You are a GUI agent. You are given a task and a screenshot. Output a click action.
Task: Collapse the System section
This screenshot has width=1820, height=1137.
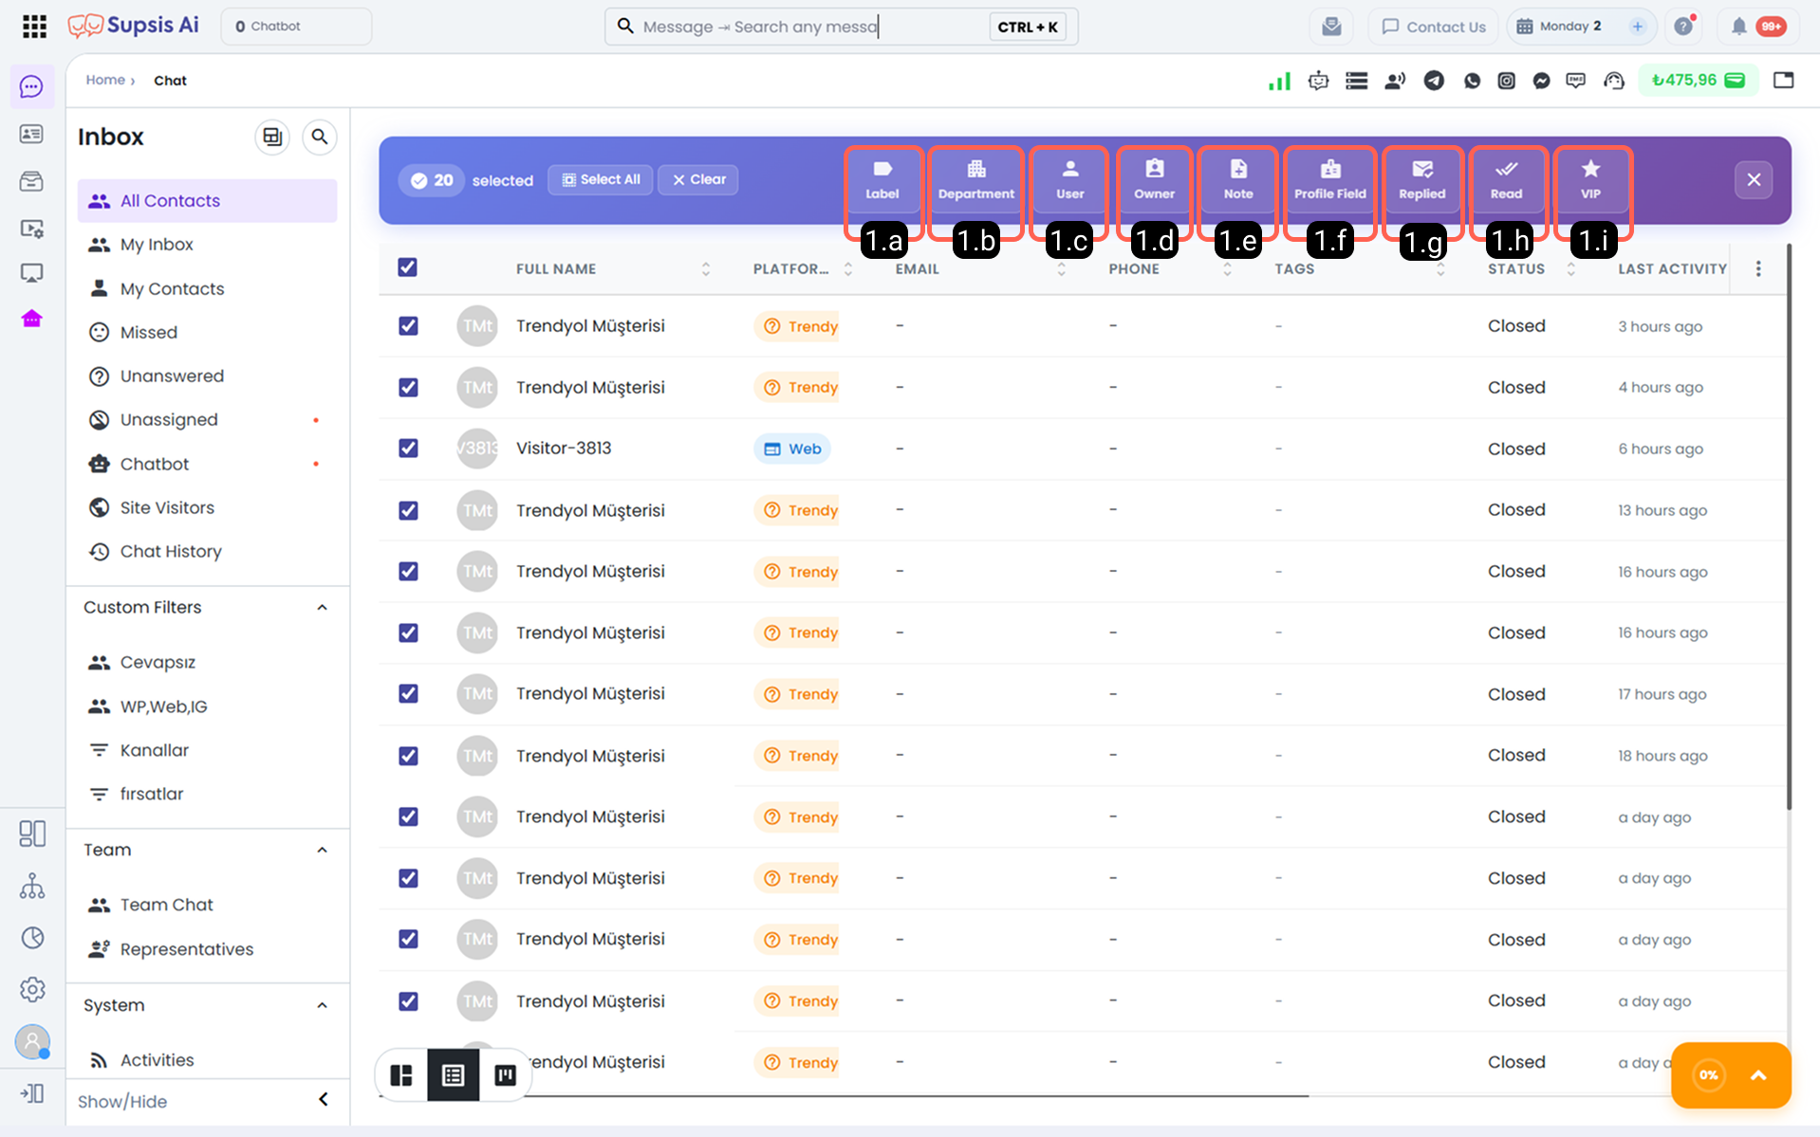coord(322,1005)
